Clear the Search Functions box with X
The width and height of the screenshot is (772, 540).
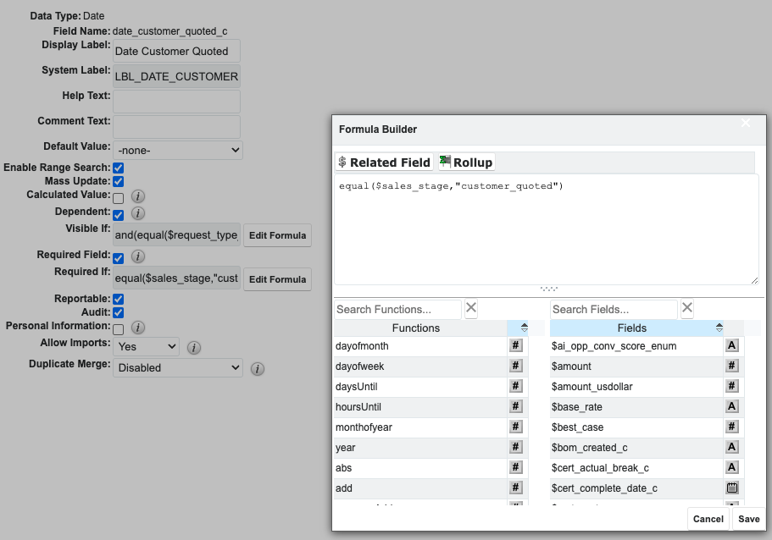pyautogui.click(x=471, y=309)
